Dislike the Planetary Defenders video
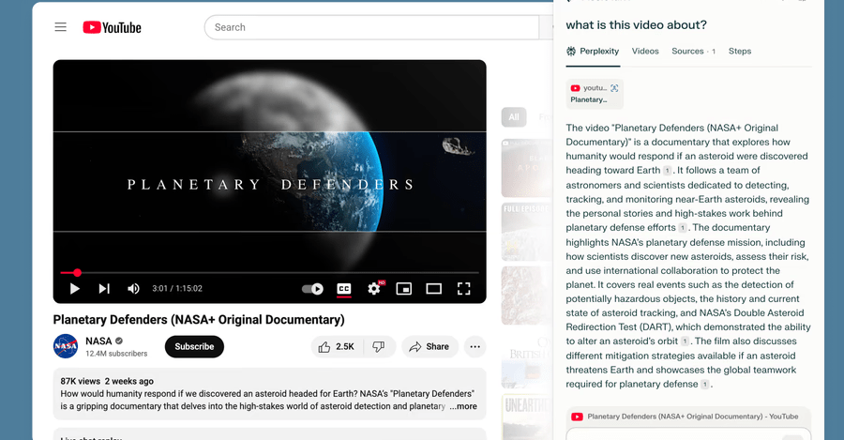 pos(378,347)
